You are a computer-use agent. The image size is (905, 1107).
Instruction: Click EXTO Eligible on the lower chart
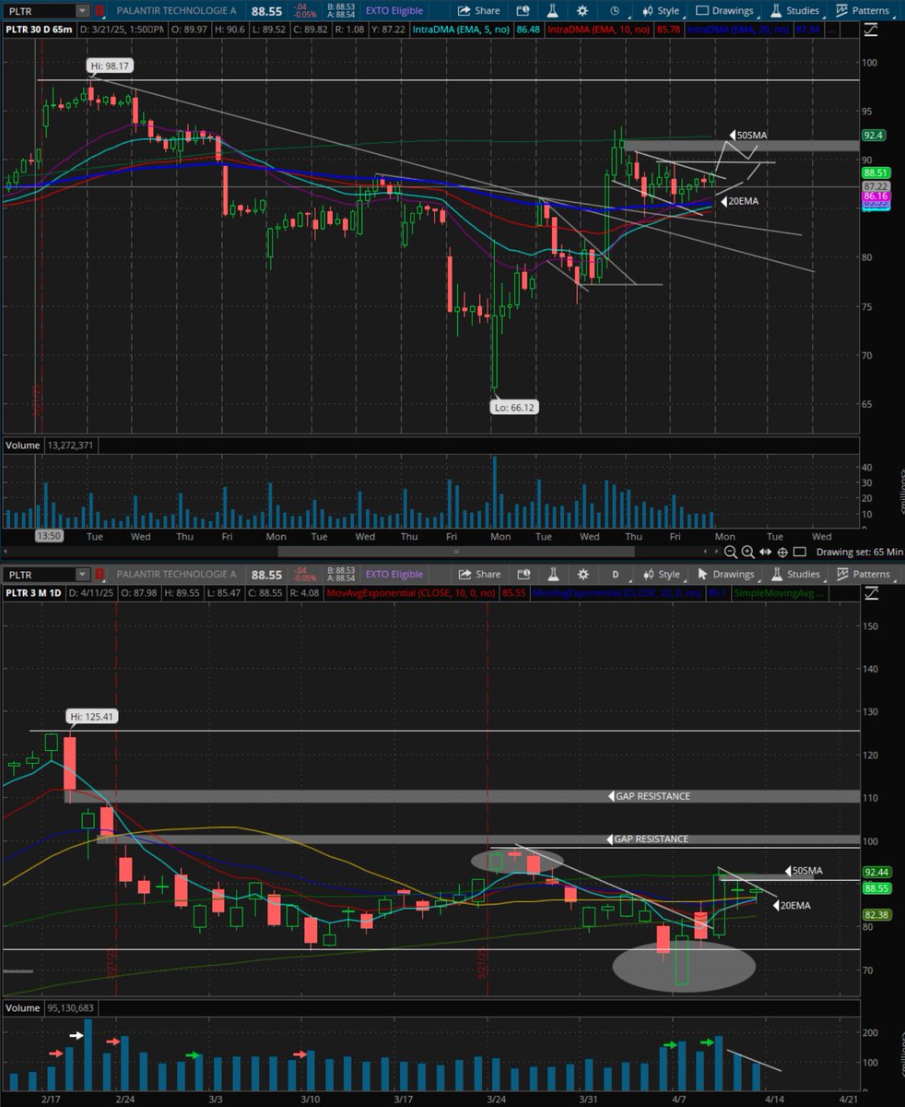pyautogui.click(x=394, y=574)
